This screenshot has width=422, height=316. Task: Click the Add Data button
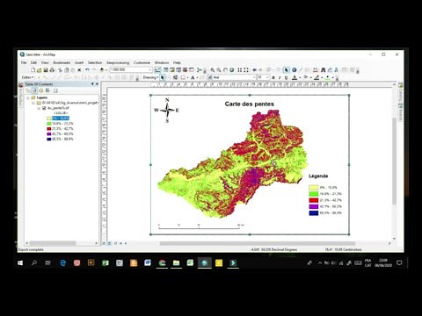click(102, 70)
